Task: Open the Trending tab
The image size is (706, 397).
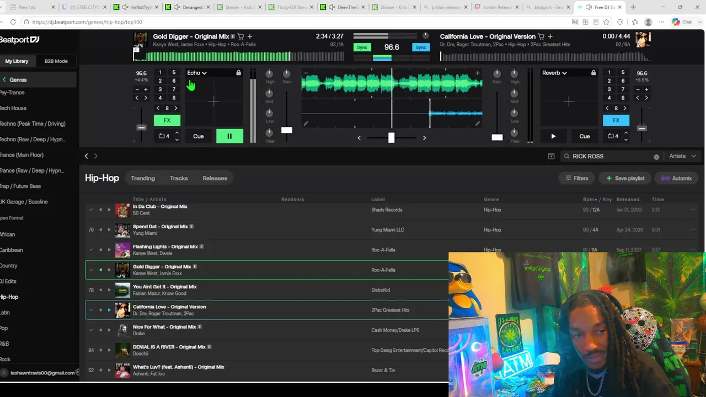Action: point(143,178)
